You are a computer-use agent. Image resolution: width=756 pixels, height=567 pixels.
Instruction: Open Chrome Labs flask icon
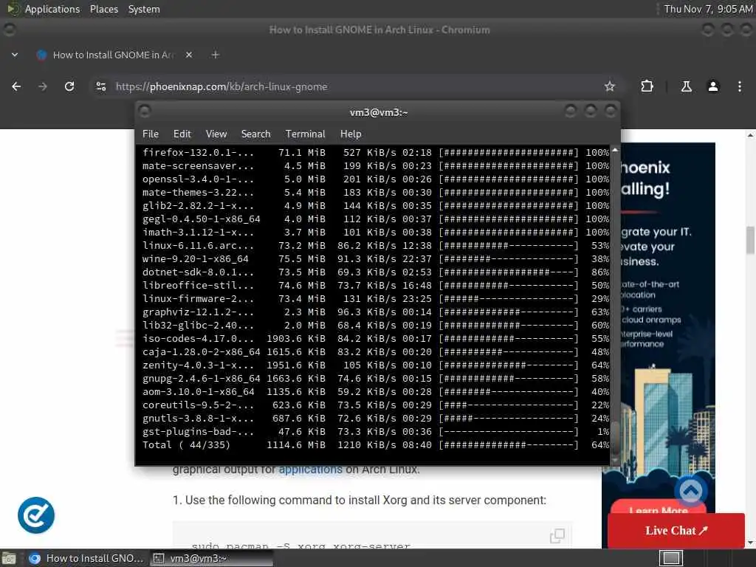686,86
